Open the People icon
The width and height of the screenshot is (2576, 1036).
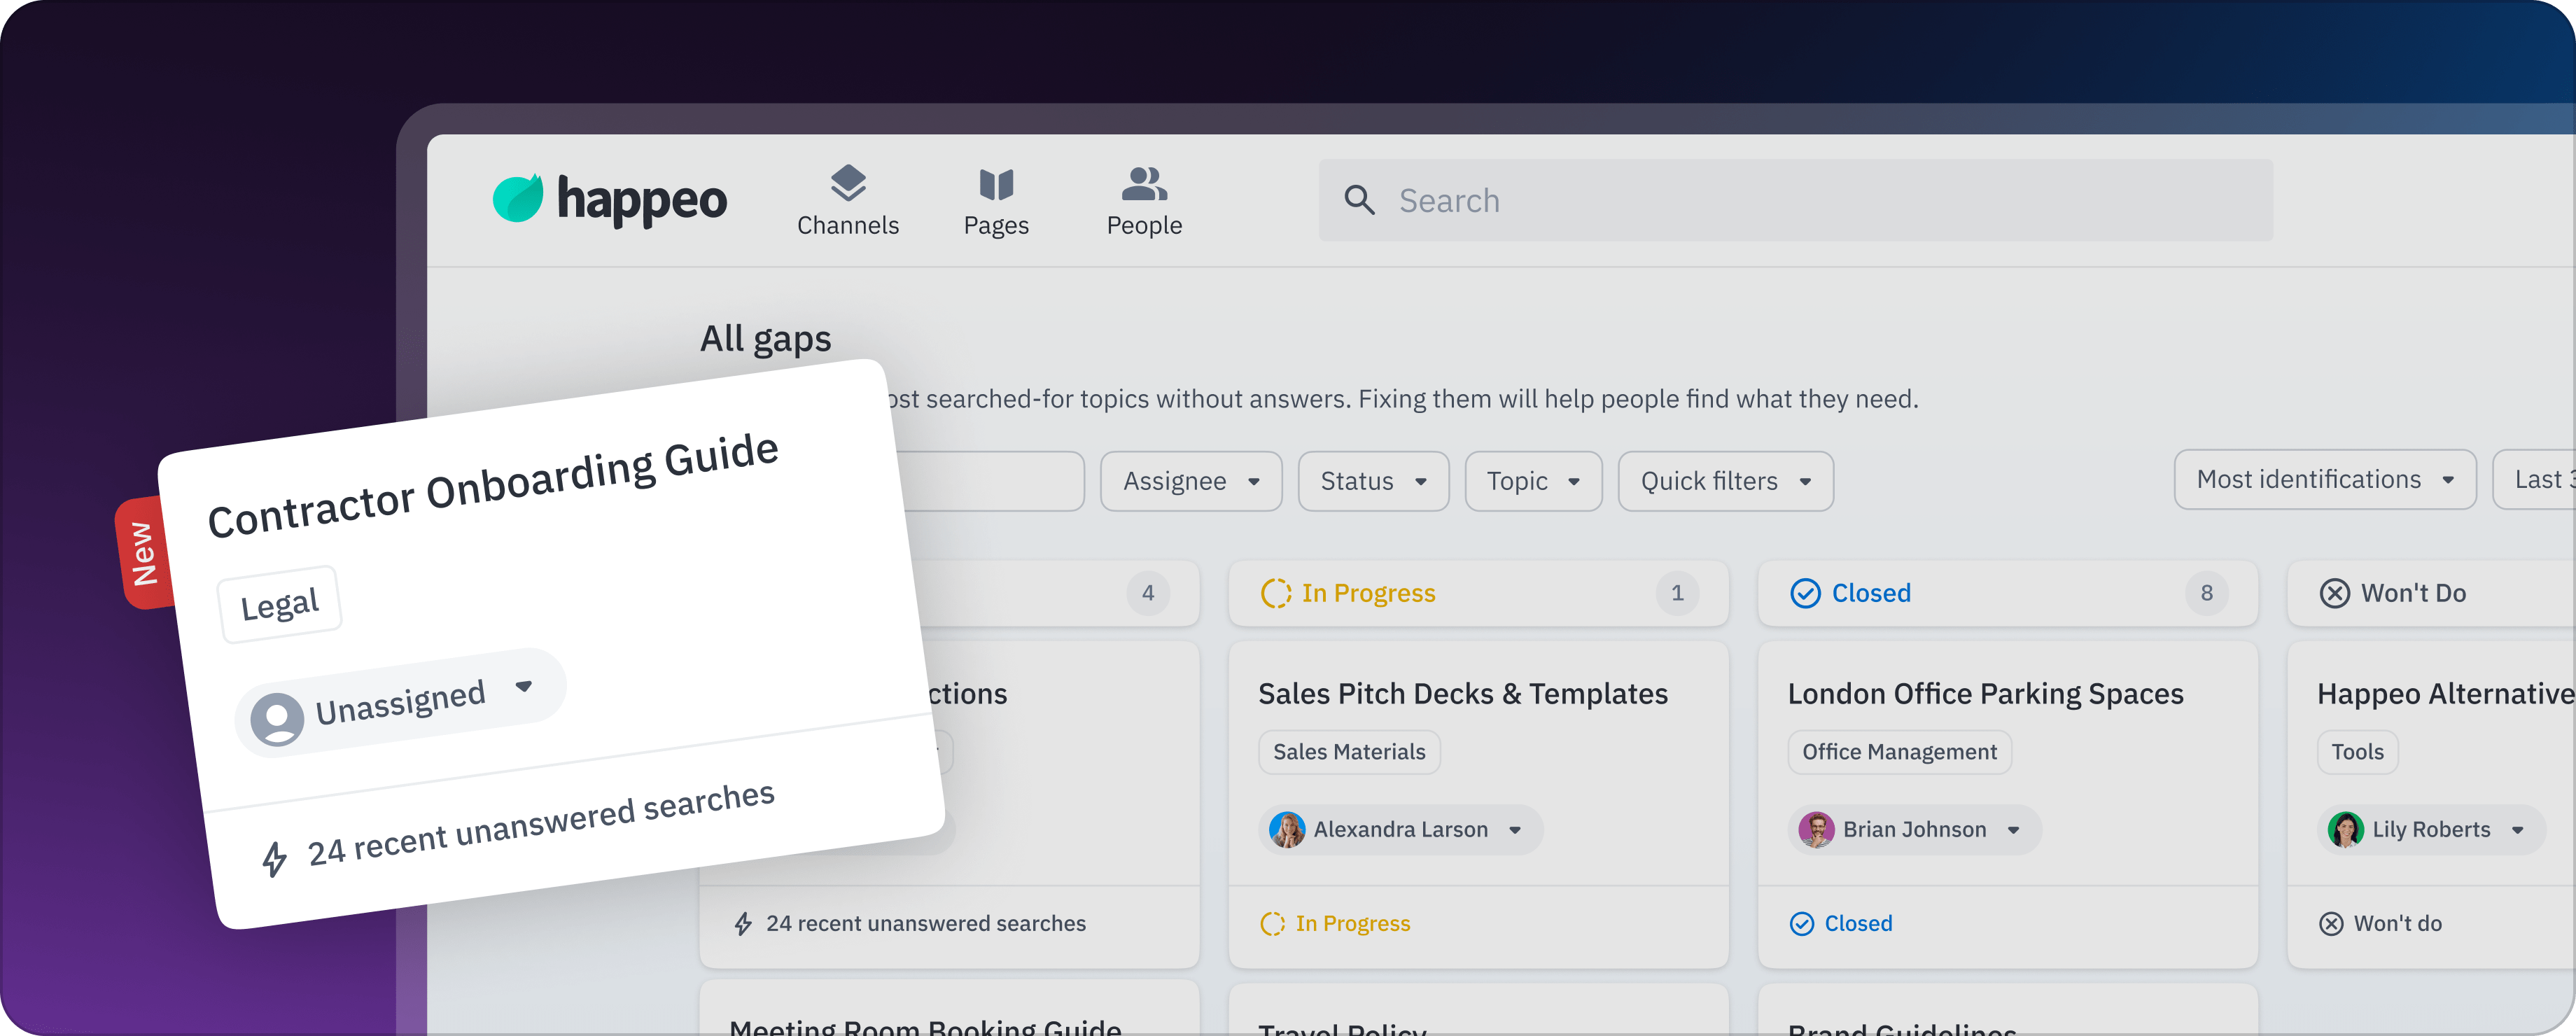[1143, 184]
